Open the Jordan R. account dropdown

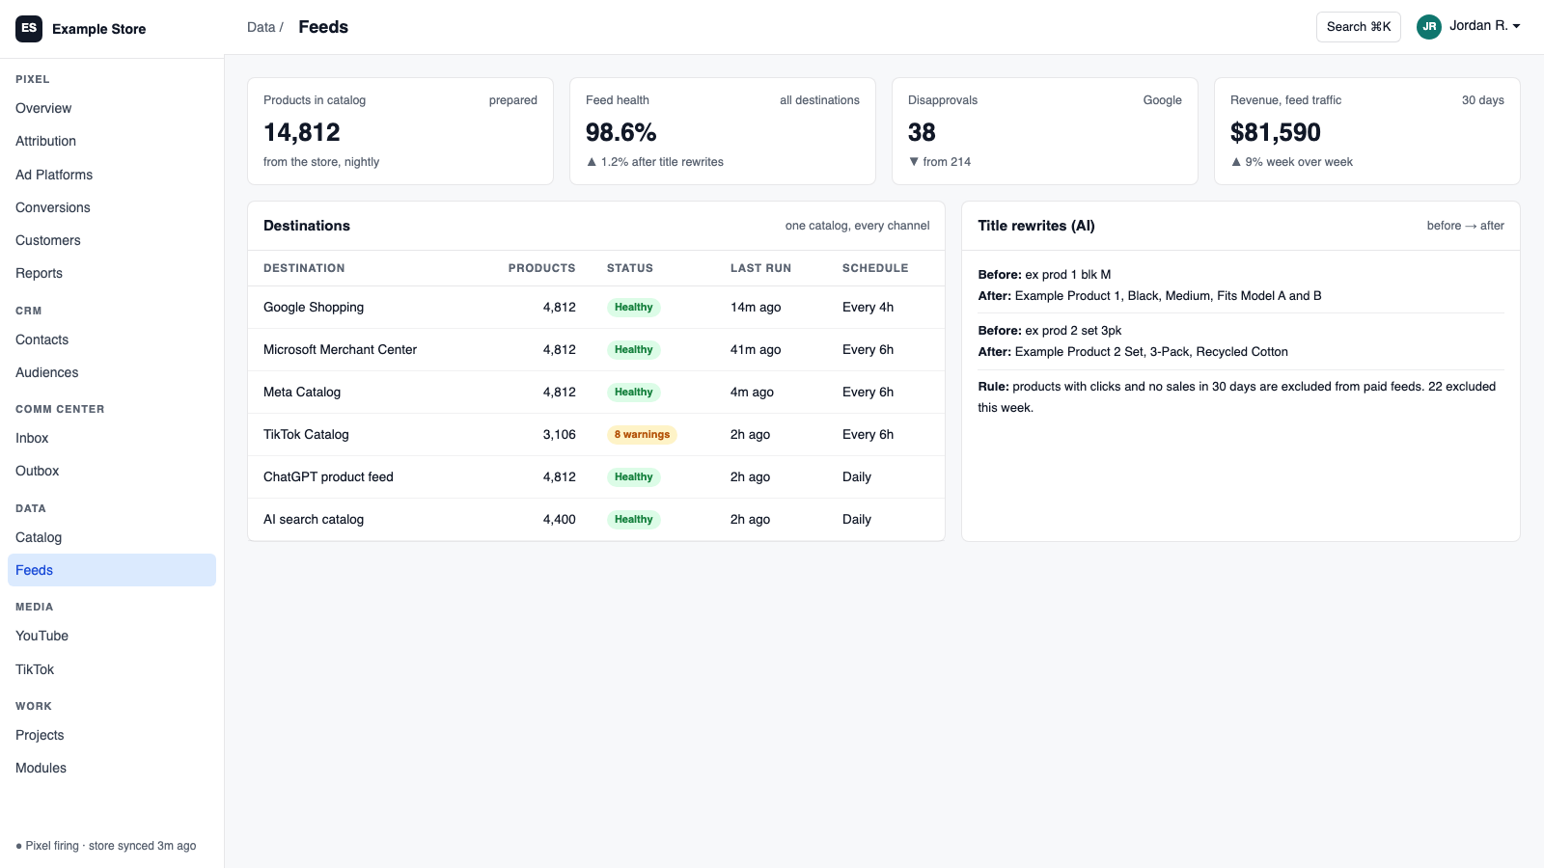pos(1469,26)
